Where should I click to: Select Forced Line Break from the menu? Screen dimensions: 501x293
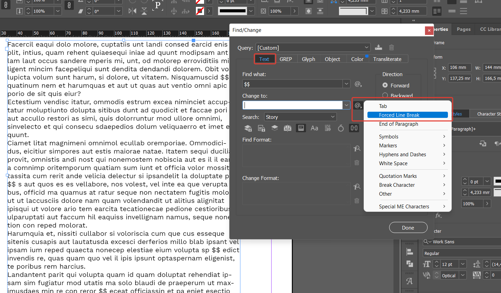click(x=408, y=115)
